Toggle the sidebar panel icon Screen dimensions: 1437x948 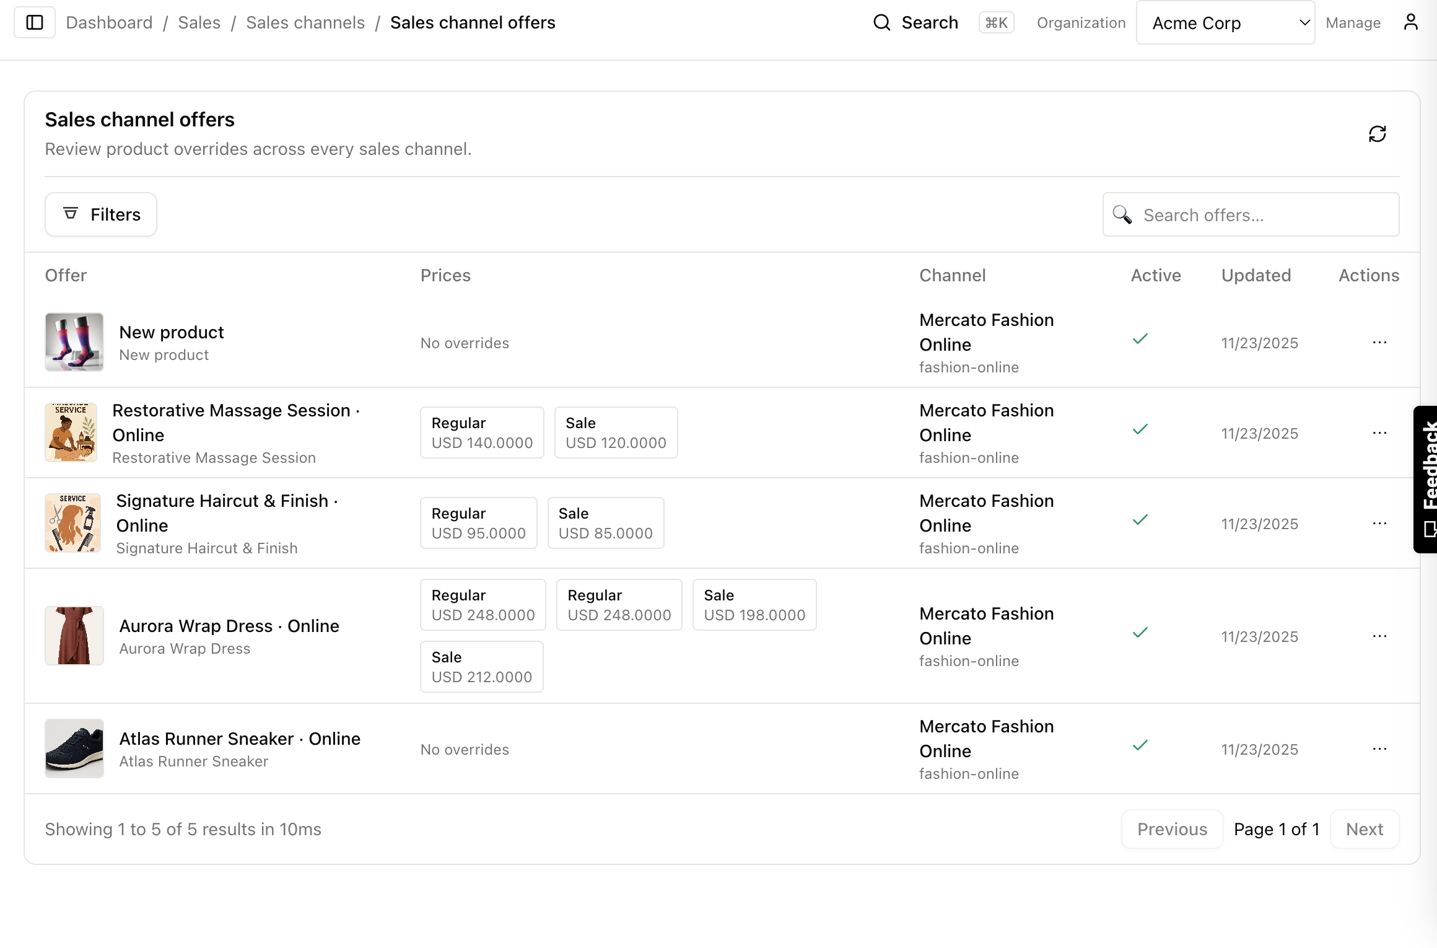(34, 22)
